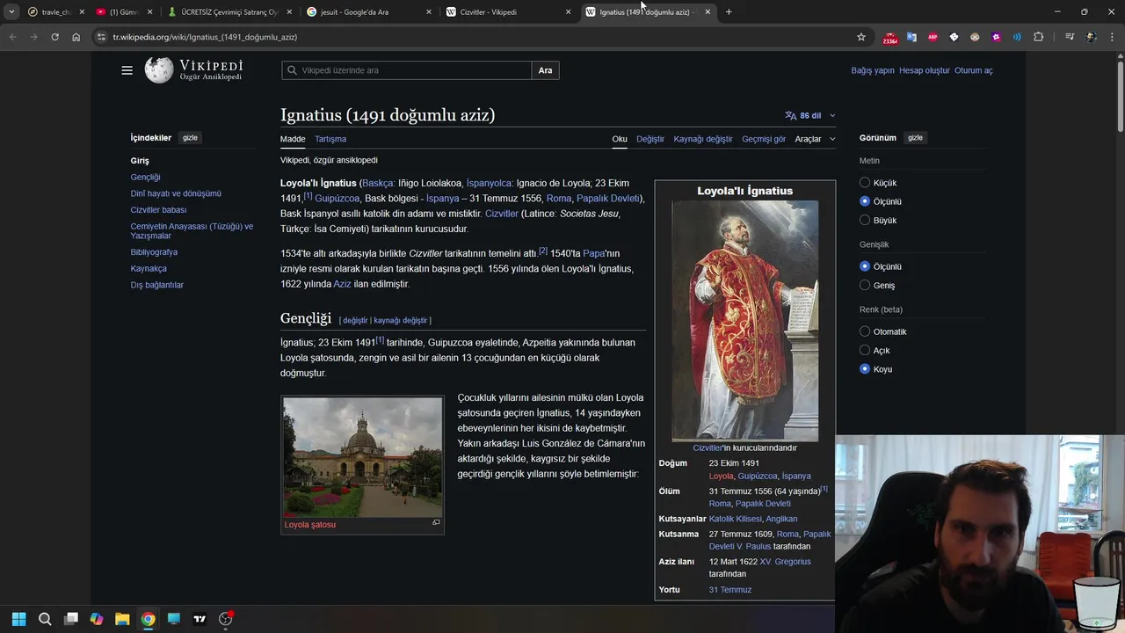Jump to Cizvitler babası section
Viewport: 1125px width, 633px height.
point(158,210)
